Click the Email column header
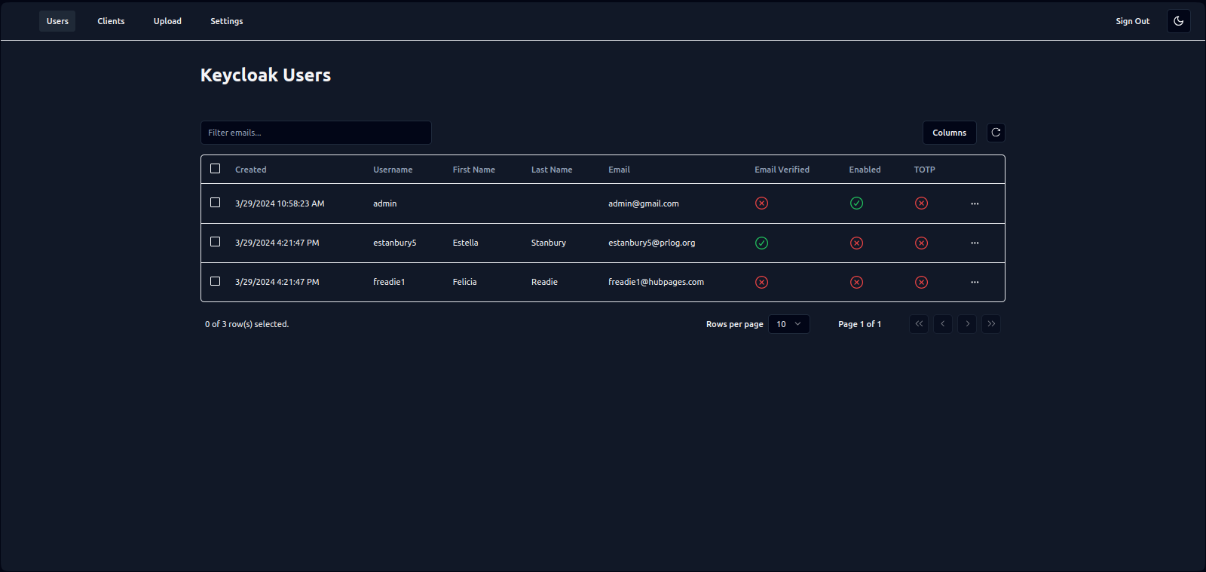 click(x=620, y=170)
